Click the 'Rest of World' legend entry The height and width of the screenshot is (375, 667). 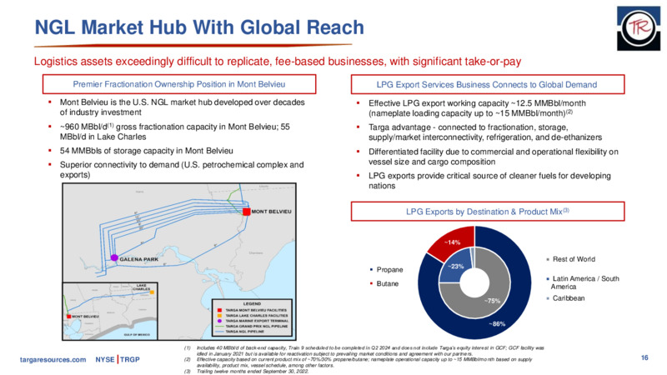pos(570,259)
